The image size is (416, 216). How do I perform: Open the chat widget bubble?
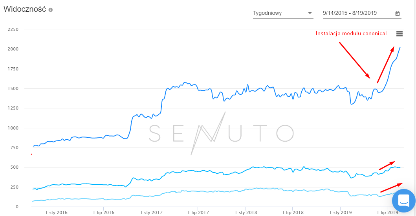click(403, 201)
